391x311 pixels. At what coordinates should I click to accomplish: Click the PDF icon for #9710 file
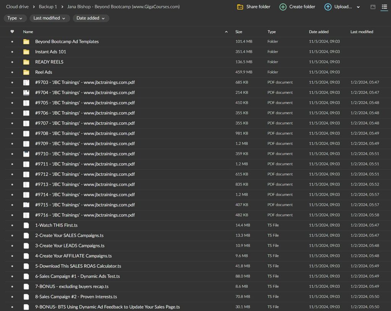[26, 154]
